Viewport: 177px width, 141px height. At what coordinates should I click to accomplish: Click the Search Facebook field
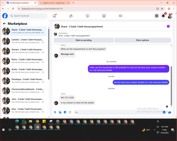[28, 16]
